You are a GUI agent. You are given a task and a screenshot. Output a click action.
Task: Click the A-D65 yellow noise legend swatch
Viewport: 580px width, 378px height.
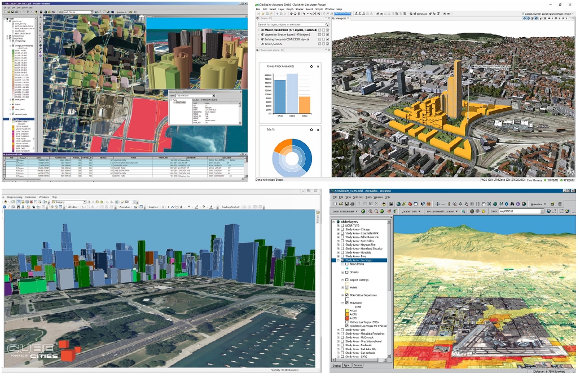pyautogui.click(x=347, y=311)
